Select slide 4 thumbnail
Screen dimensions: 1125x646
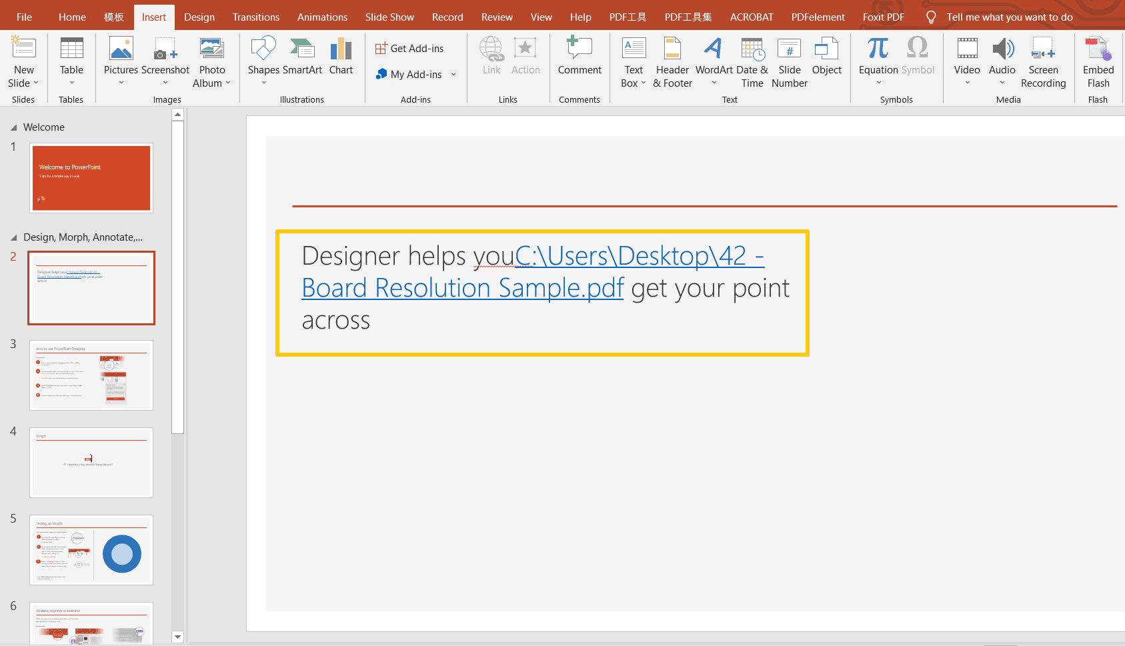coord(91,462)
